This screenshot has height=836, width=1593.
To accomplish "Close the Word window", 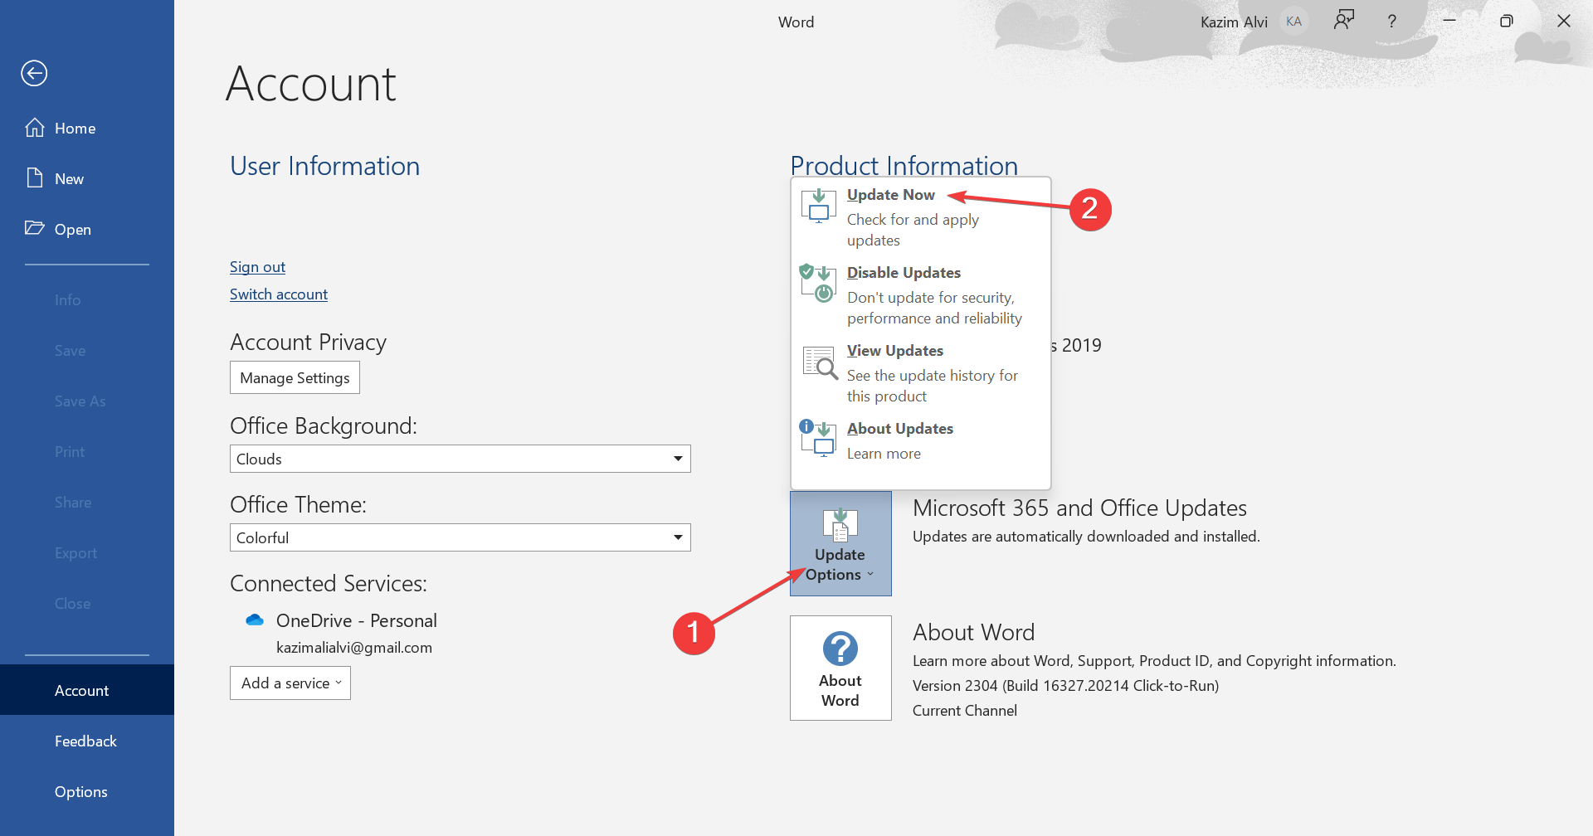I will (x=1564, y=21).
